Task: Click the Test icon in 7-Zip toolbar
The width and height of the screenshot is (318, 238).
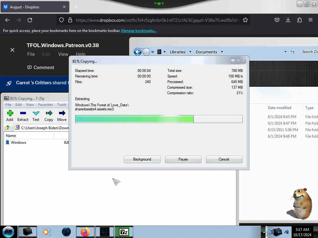Action: (x=36, y=116)
